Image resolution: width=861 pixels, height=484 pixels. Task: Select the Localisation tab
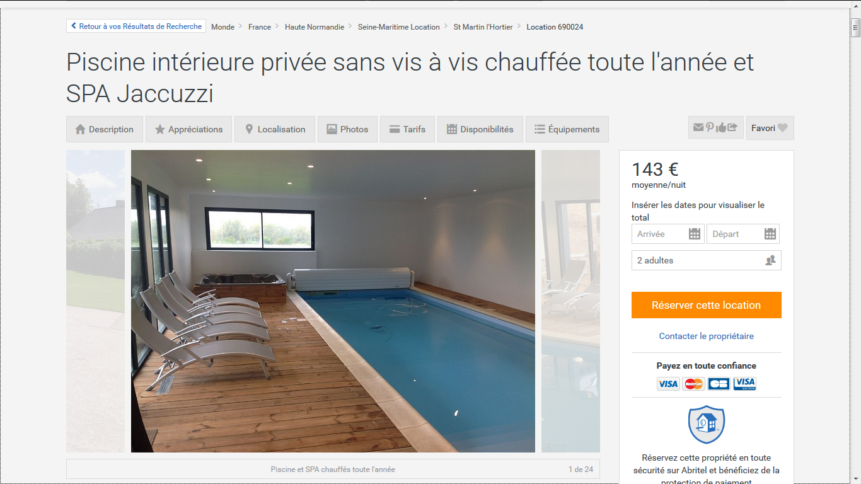pyautogui.click(x=275, y=129)
